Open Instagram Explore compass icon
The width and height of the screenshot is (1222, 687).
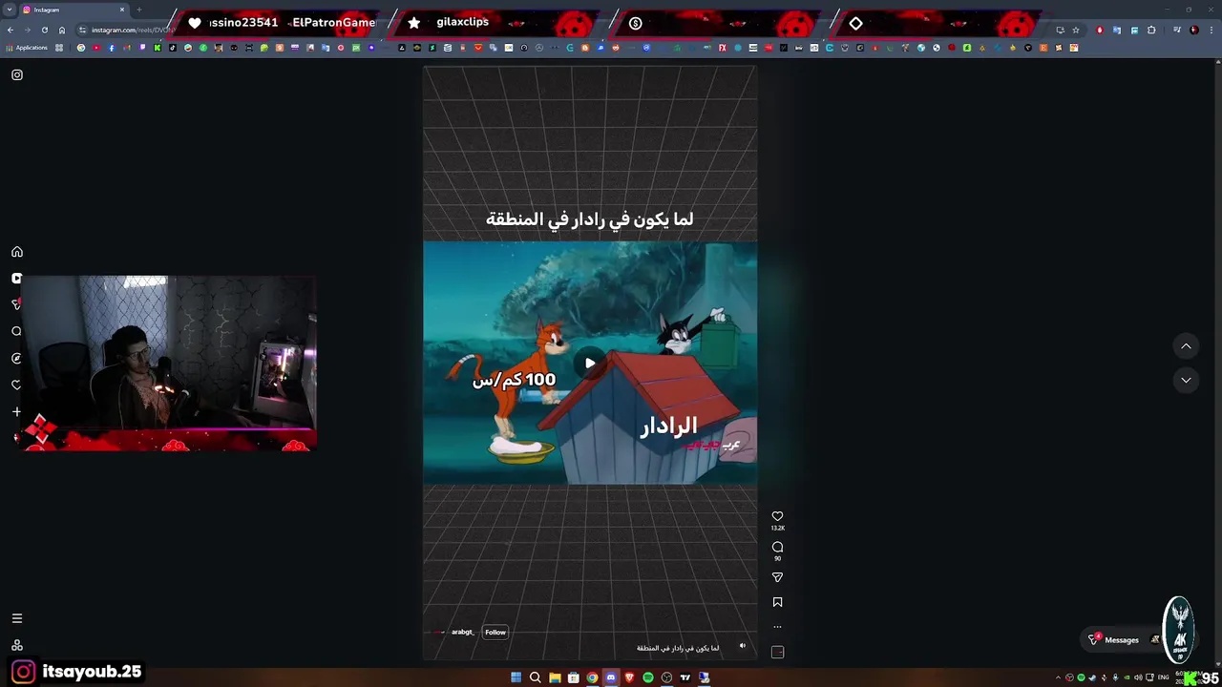click(x=17, y=358)
